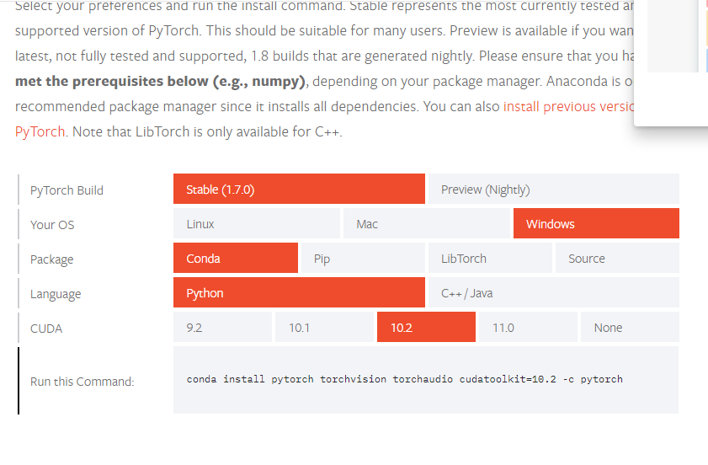Choose the LibTorch package option
The image size is (708, 465).
click(490, 258)
